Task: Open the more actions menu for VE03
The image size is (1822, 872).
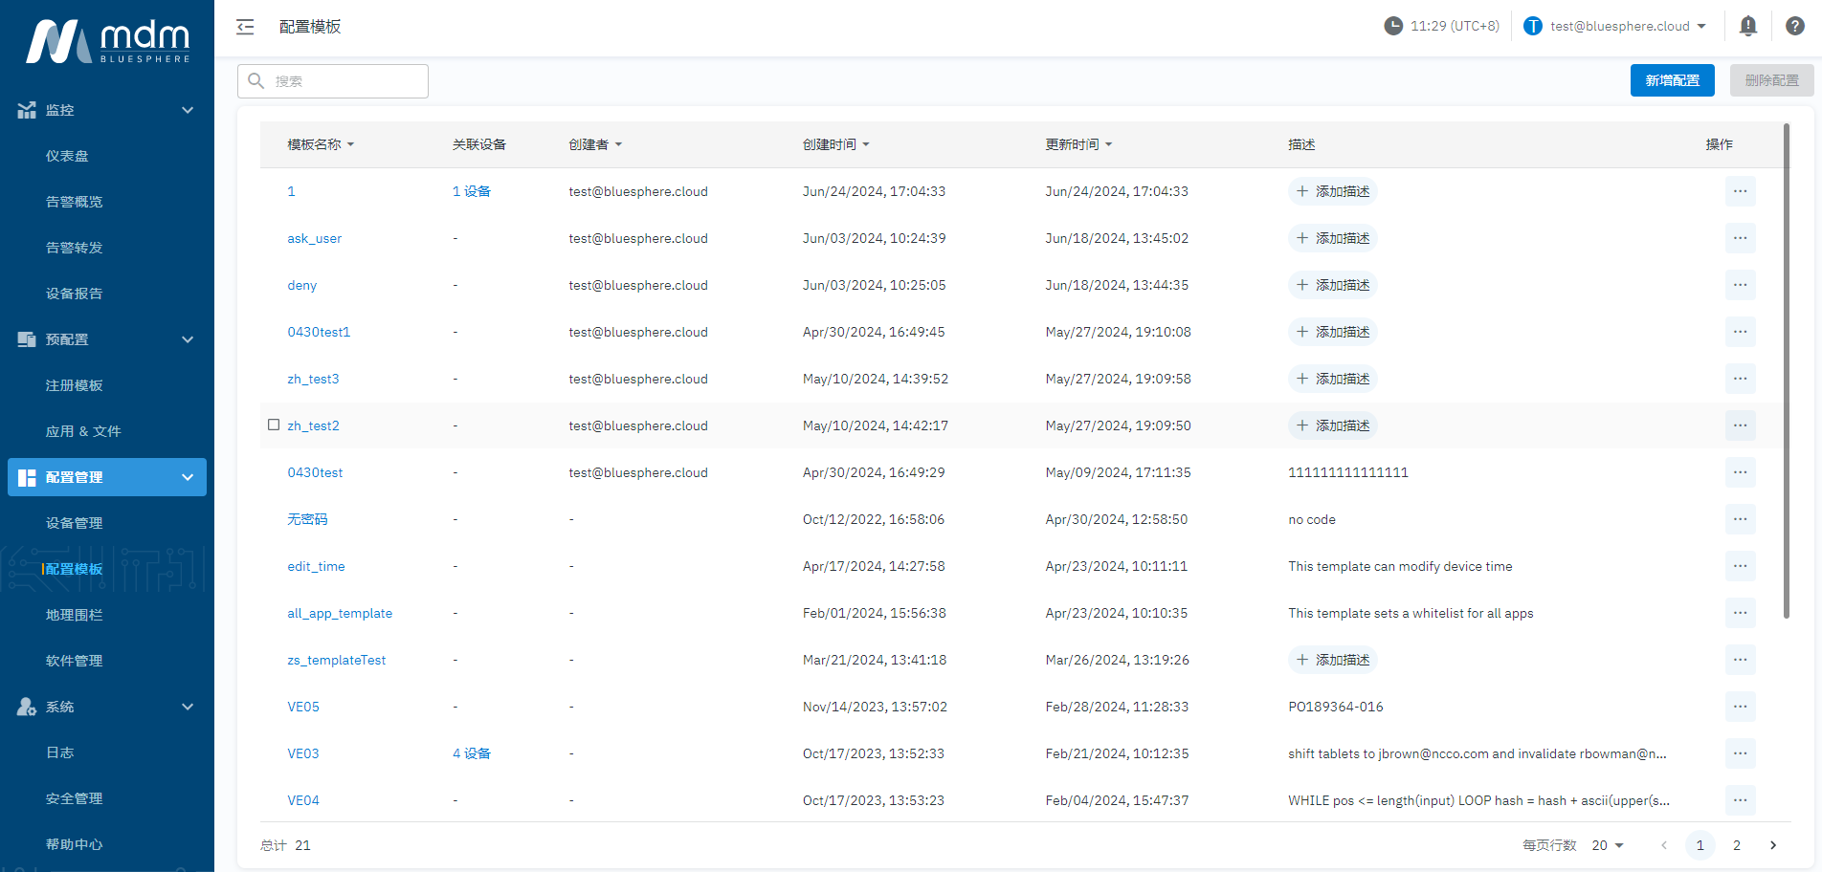Action: click(x=1740, y=753)
